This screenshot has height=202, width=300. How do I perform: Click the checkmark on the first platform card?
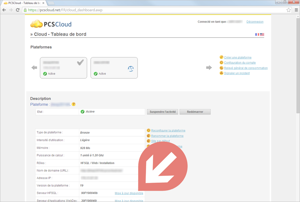click(x=80, y=63)
